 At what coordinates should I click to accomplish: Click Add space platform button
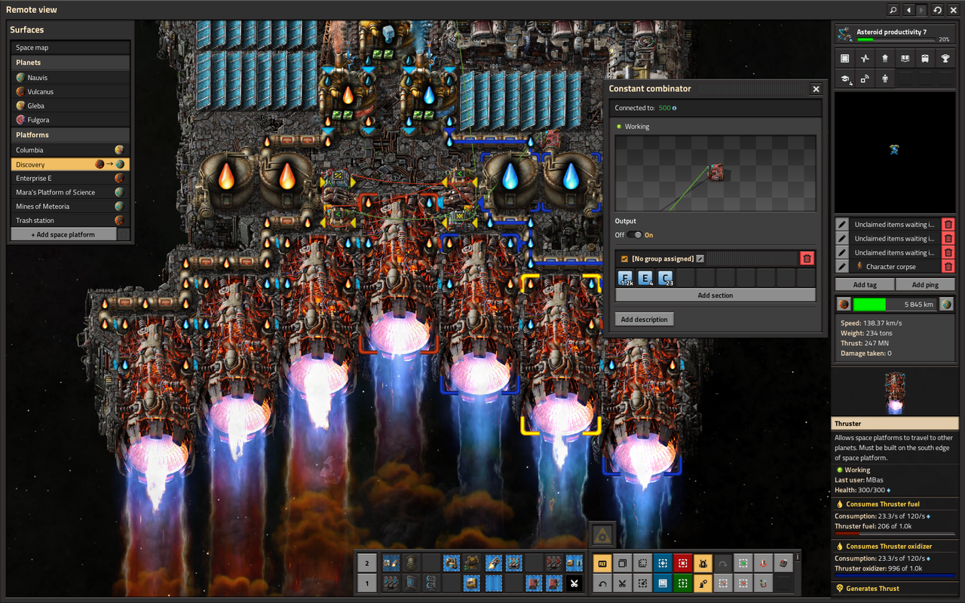[63, 234]
